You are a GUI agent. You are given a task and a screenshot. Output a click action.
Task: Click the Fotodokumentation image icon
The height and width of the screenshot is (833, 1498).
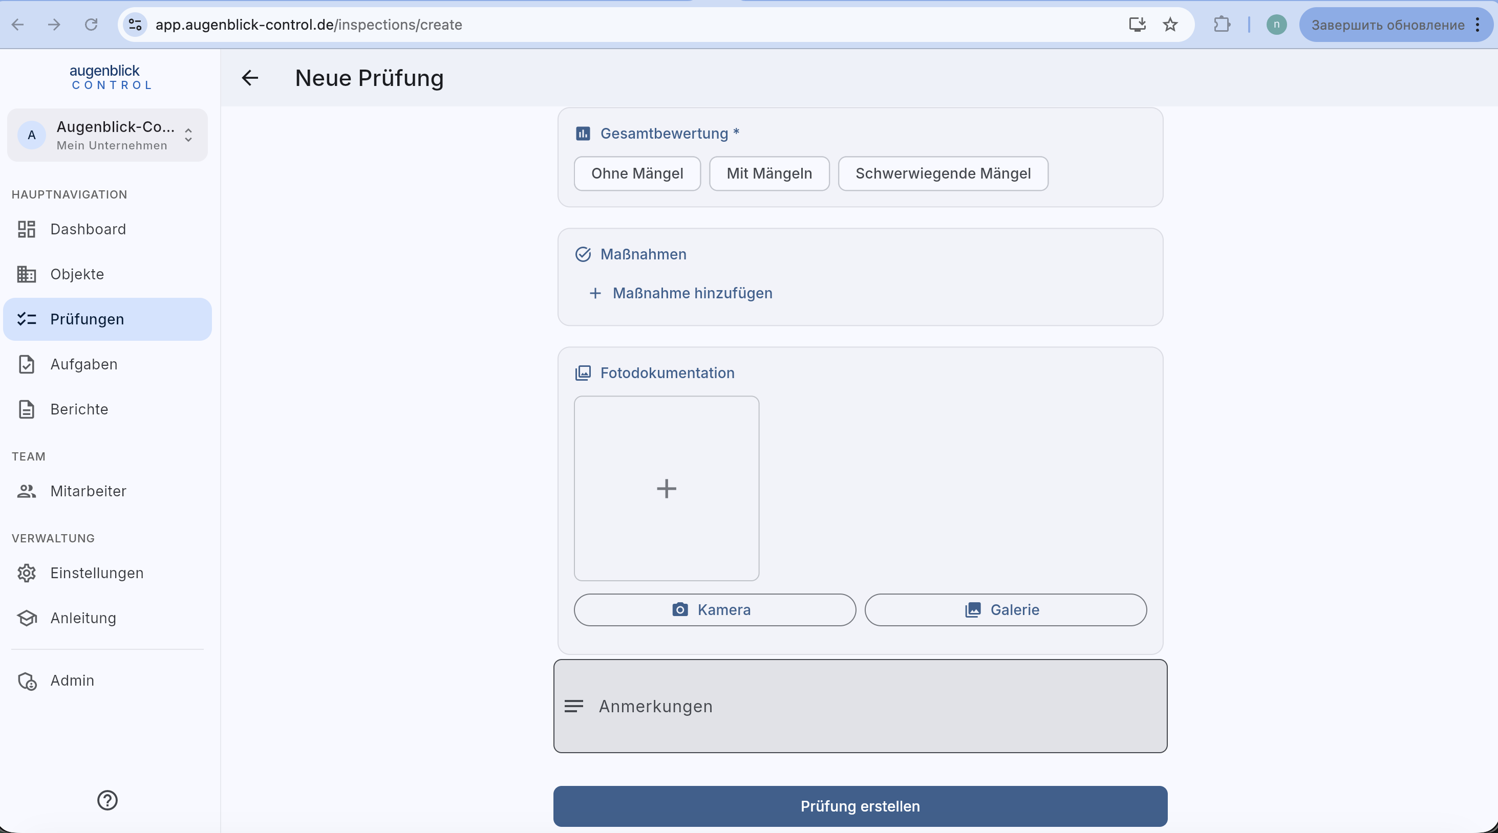pyautogui.click(x=583, y=372)
